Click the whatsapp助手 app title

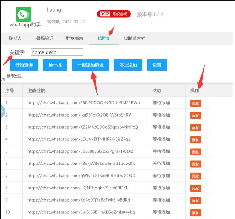coord(25,25)
